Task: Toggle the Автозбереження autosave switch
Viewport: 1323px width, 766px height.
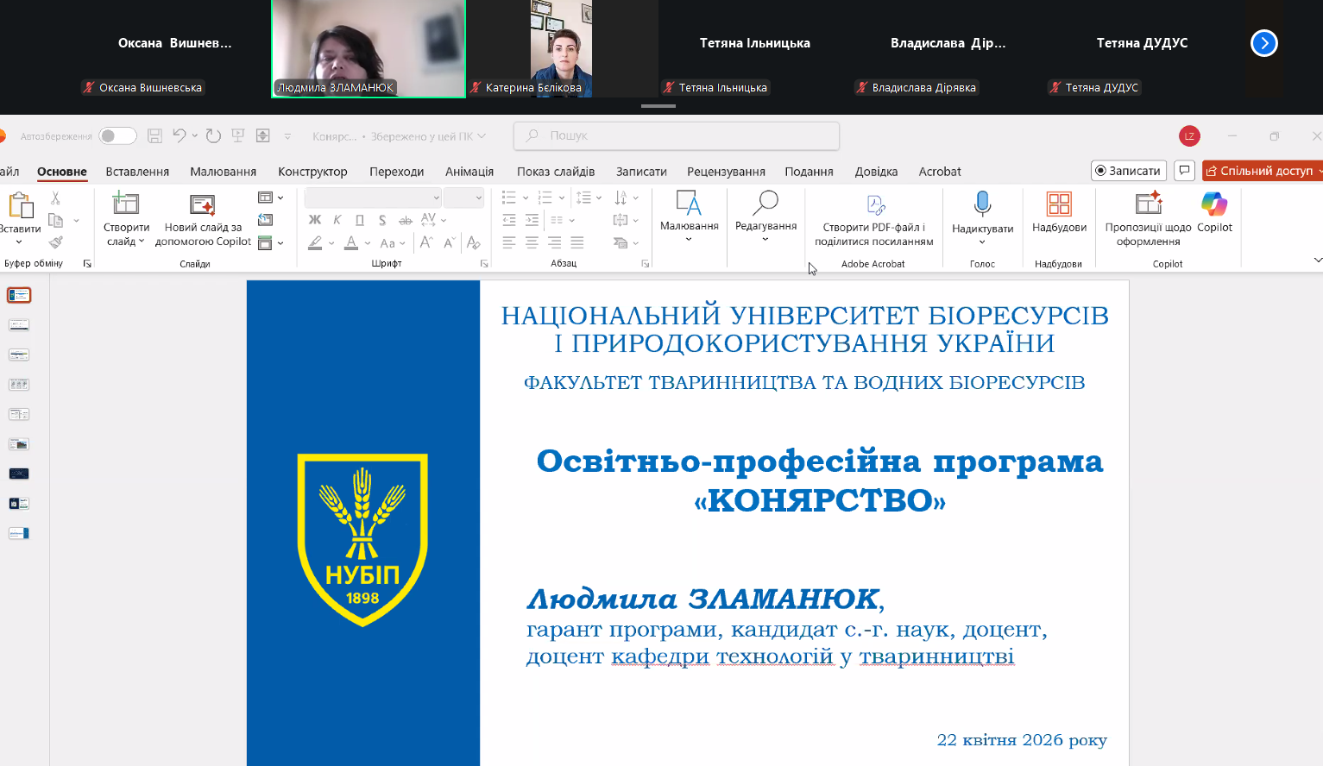Action: [x=117, y=135]
